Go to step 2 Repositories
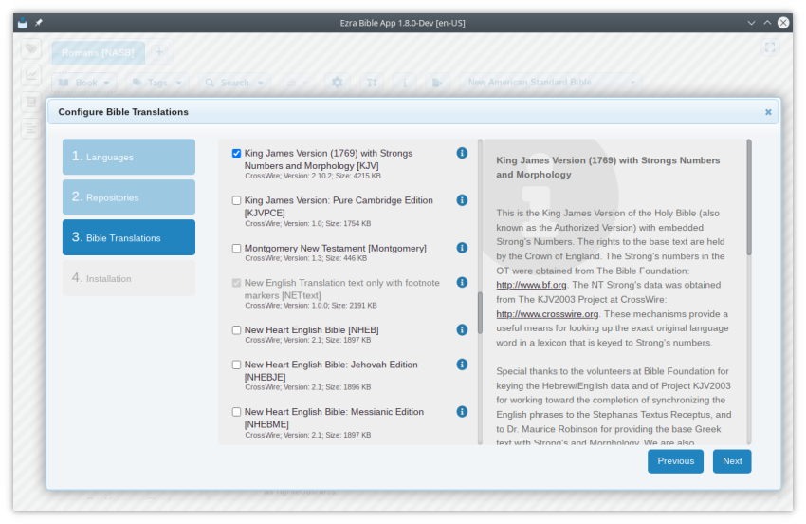The image size is (806, 524). click(x=129, y=197)
